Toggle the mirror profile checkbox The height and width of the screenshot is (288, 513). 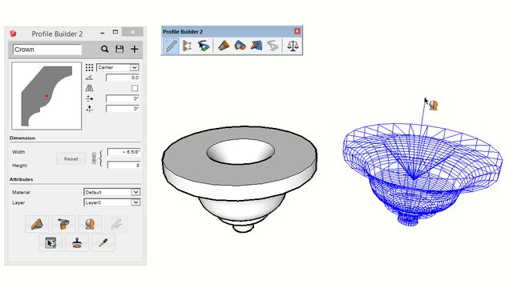click(135, 88)
